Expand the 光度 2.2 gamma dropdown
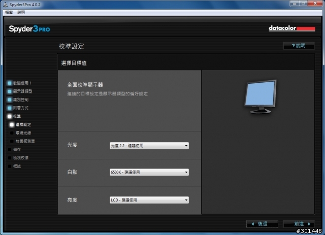 tap(149, 146)
